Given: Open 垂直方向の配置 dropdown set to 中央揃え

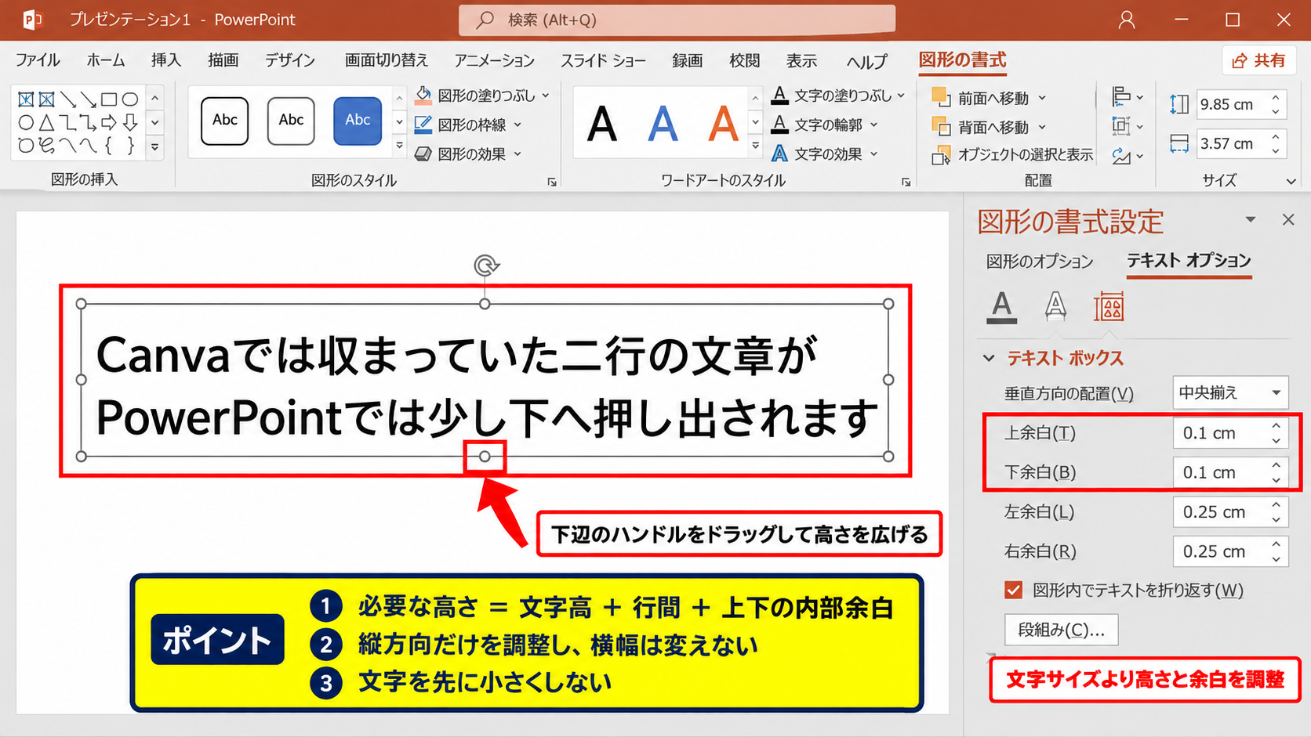Looking at the screenshot, I should (x=1231, y=392).
